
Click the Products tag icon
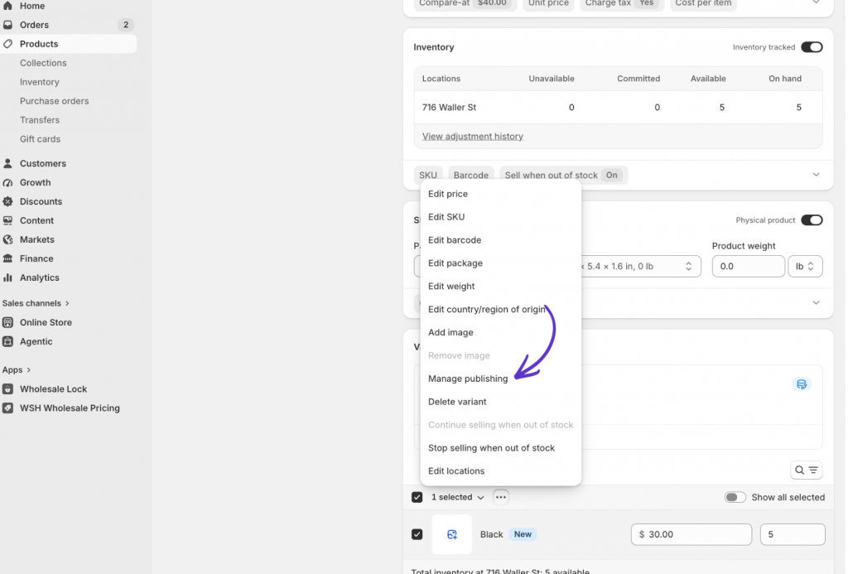pyautogui.click(x=7, y=44)
